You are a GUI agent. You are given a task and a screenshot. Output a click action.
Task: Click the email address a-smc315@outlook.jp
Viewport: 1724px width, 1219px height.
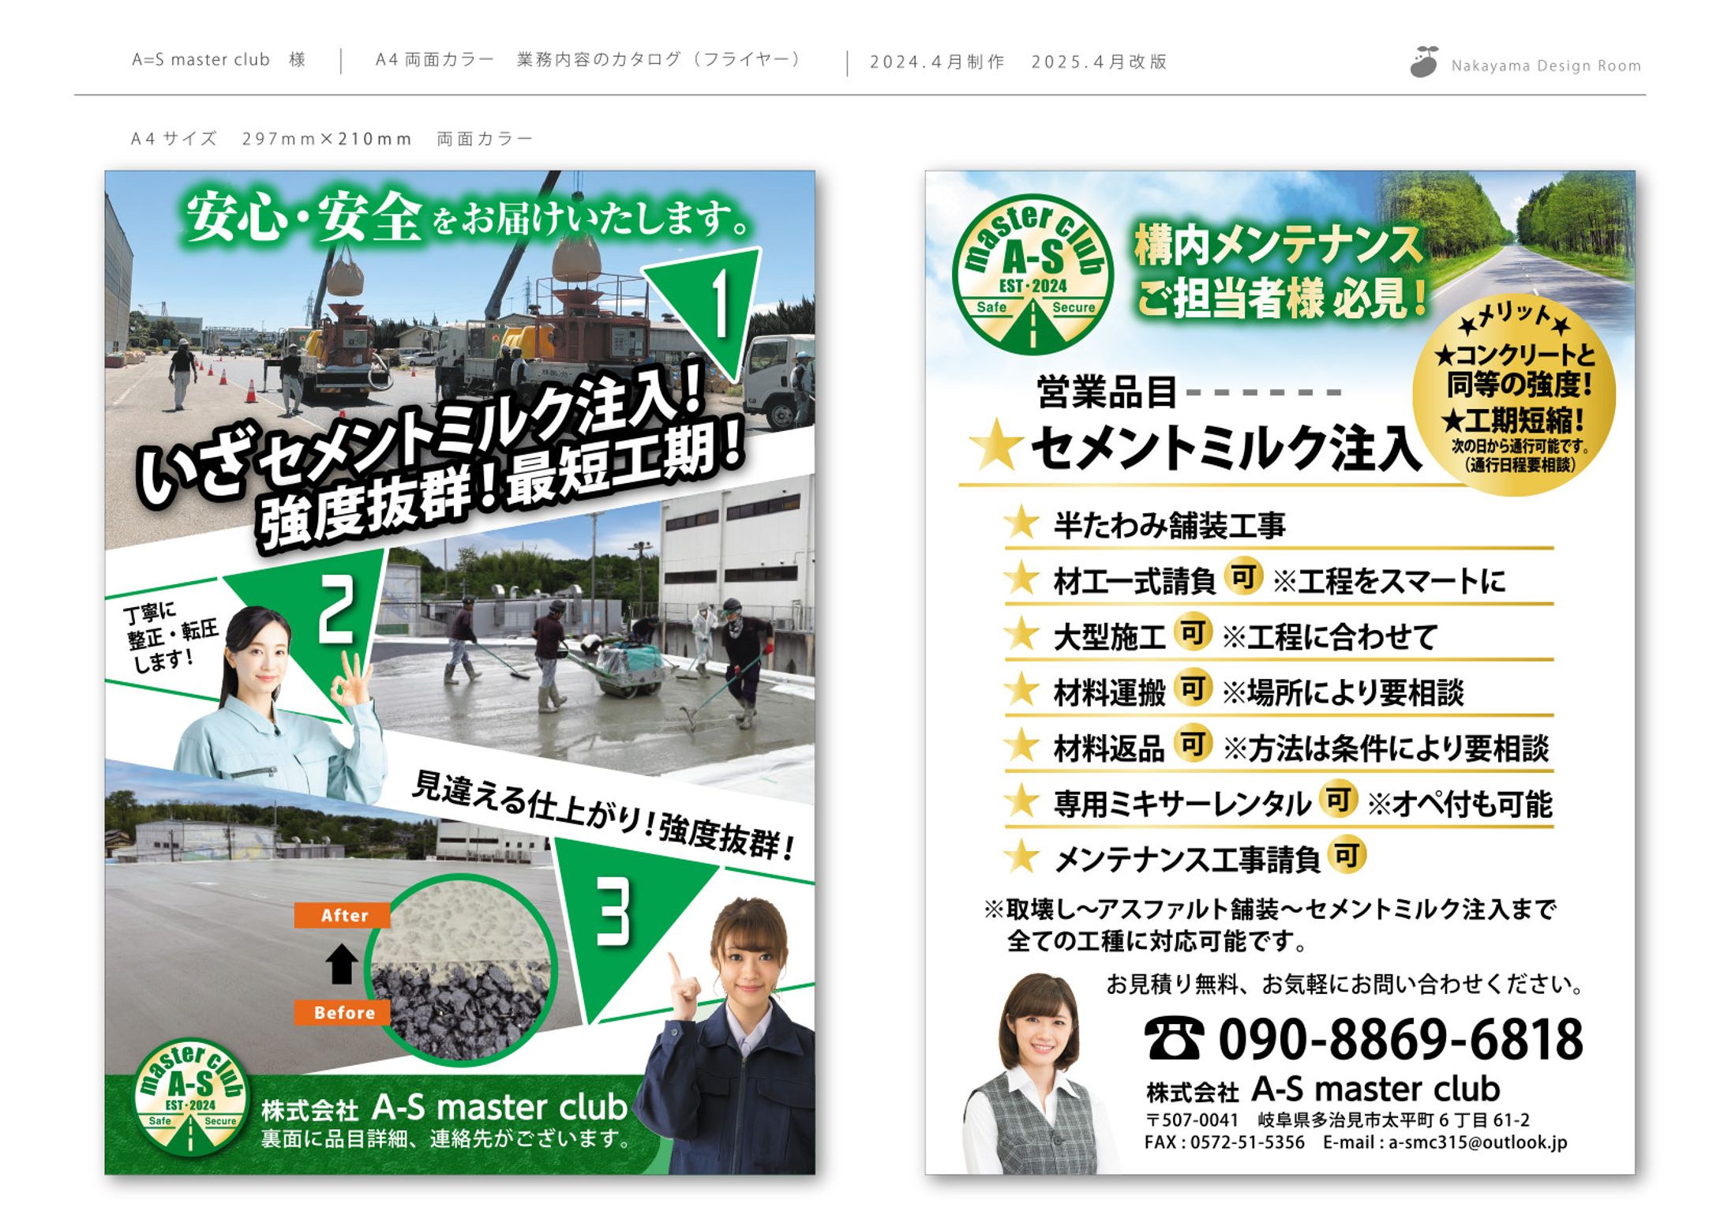click(x=1478, y=1142)
